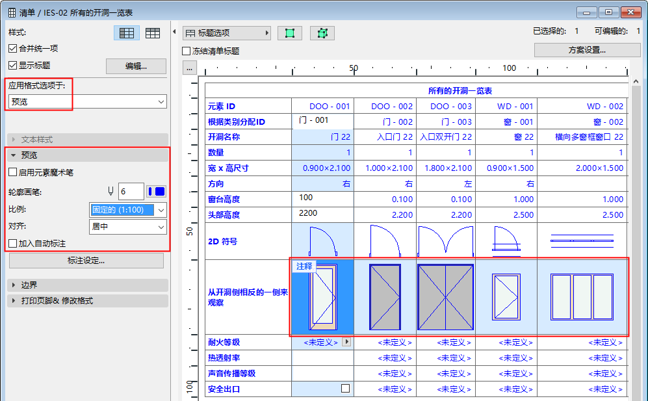Screen dimensions: 648x401
Task: Select the DOO-003 double door elevation preview
Action: (x=446, y=297)
